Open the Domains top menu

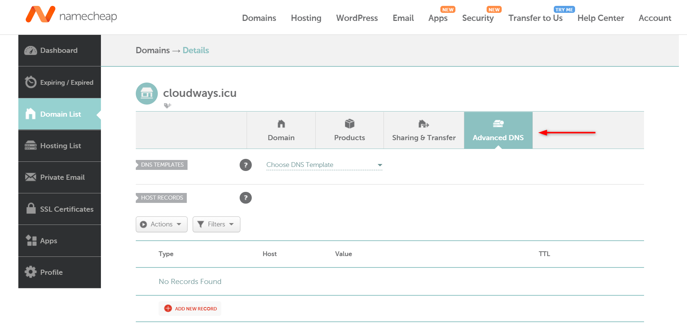pyautogui.click(x=259, y=18)
